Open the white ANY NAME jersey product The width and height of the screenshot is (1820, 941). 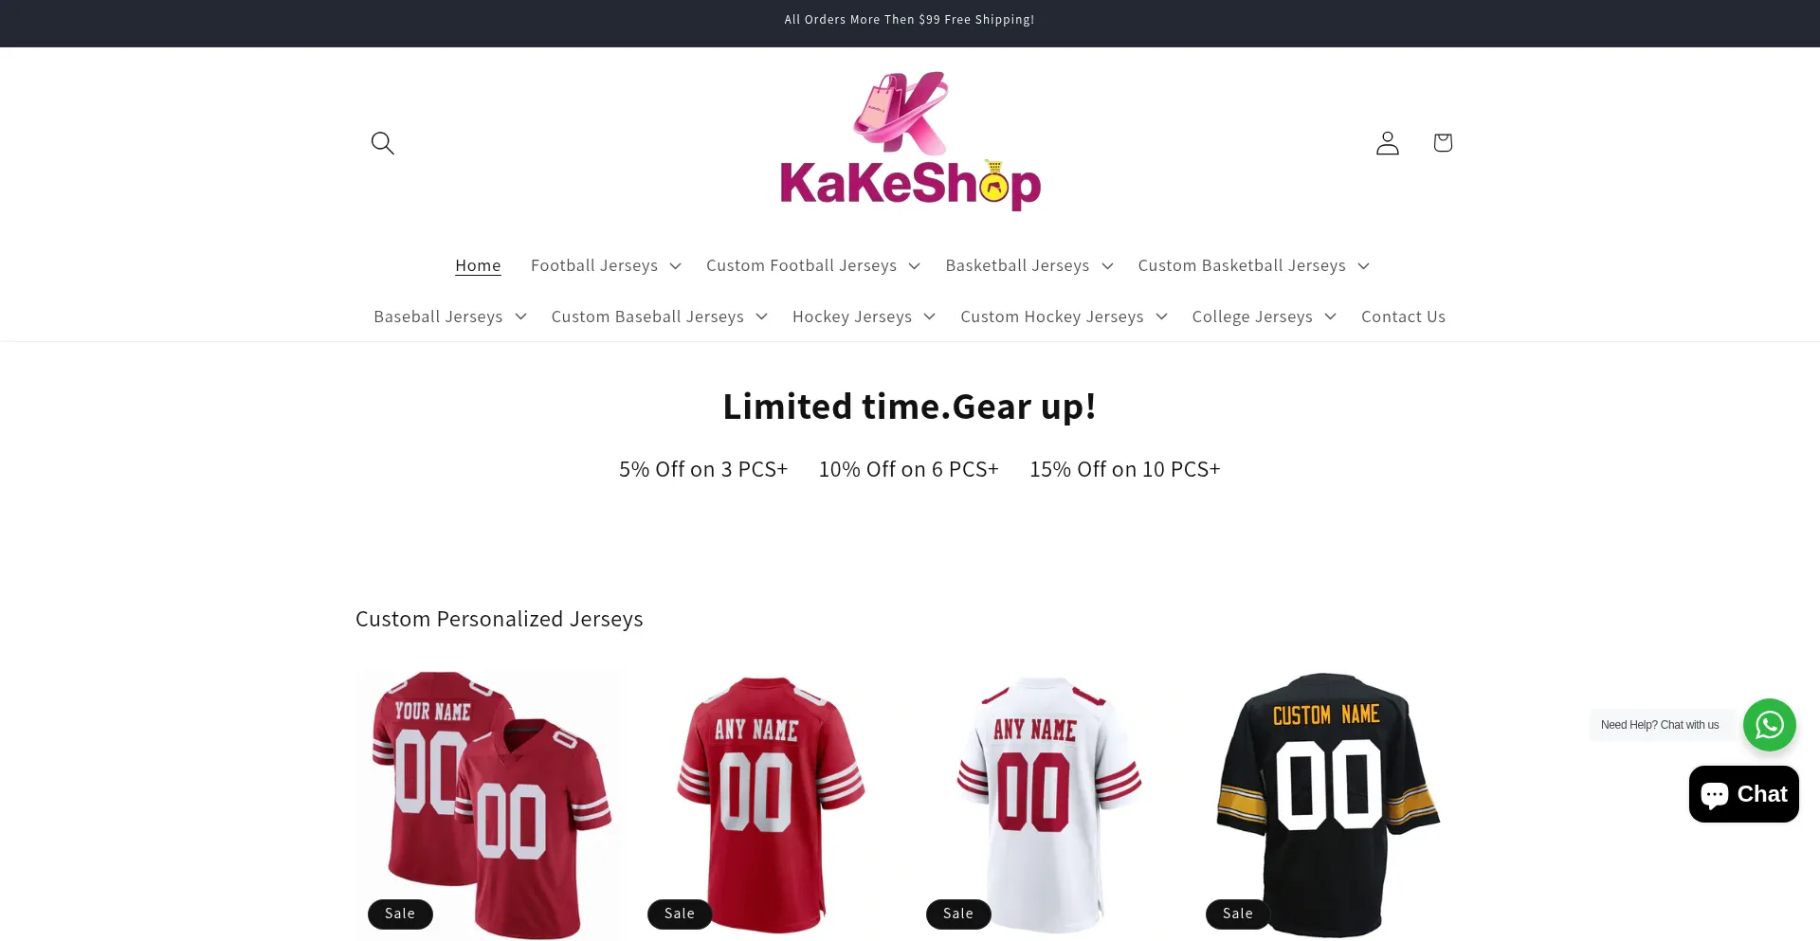pyautogui.click(x=1049, y=805)
